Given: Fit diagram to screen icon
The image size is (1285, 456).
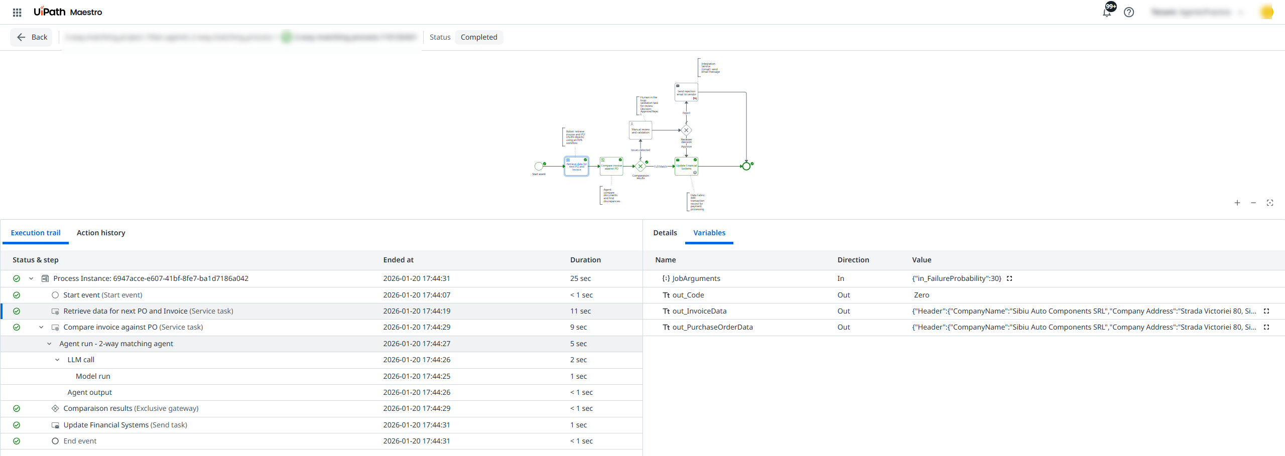Looking at the screenshot, I should (1270, 203).
